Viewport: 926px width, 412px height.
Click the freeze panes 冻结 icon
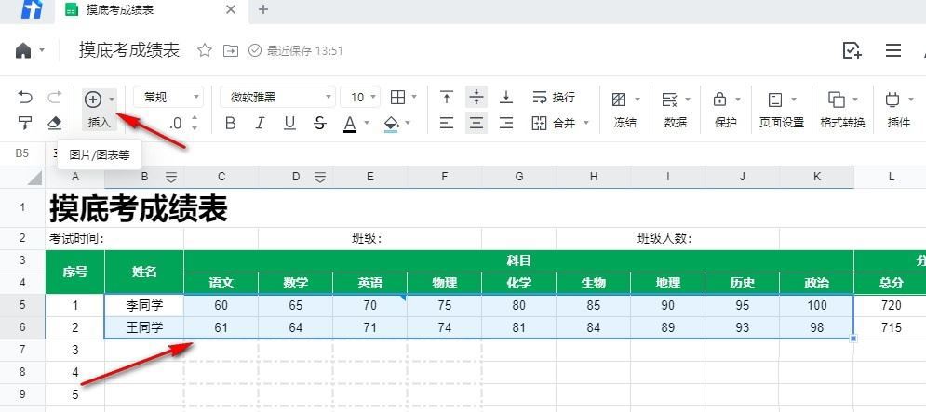[619, 100]
